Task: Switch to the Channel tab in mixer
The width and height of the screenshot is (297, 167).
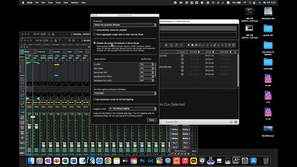Action: tap(39, 51)
